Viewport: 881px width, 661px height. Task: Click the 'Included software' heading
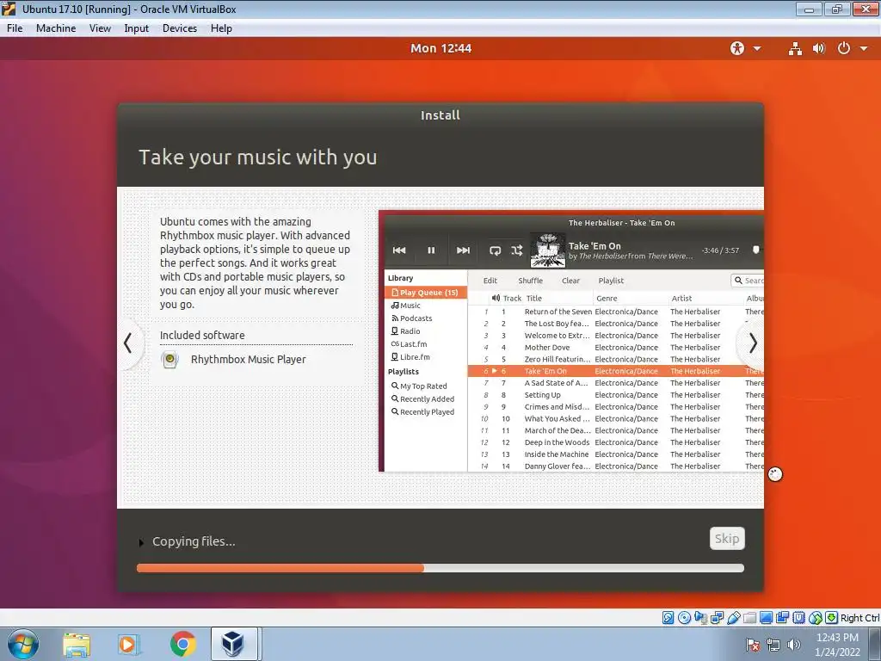pos(202,336)
